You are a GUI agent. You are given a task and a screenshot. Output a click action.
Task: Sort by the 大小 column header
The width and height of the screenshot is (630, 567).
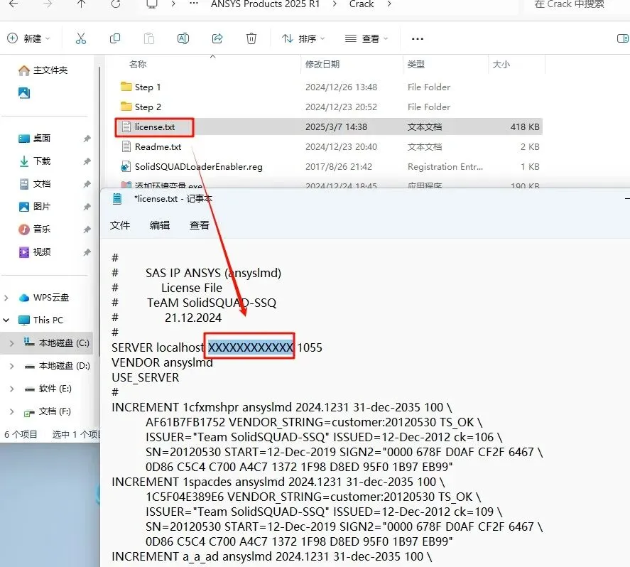click(x=501, y=64)
